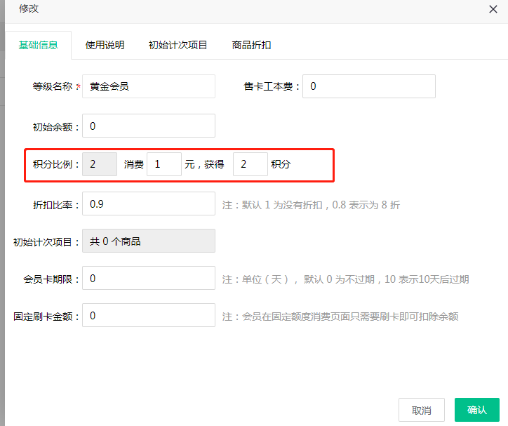Open the 共 0 个商品 item selector
The height and width of the screenshot is (426, 508).
tap(148, 241)
